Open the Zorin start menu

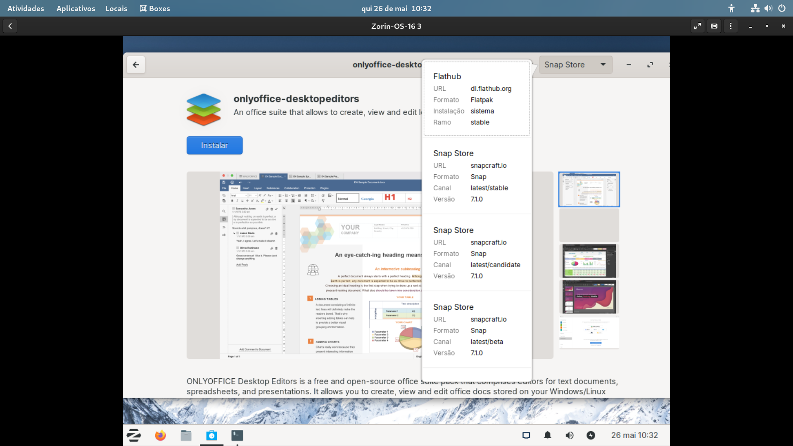pyautogui.click(x=134, y=435)
